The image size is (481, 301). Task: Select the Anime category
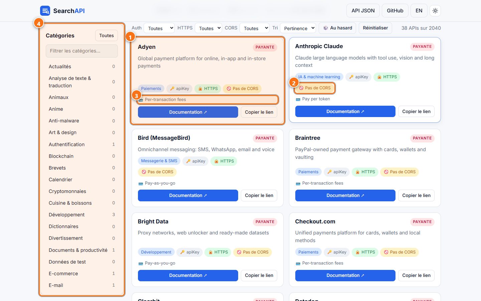[82, 109]
